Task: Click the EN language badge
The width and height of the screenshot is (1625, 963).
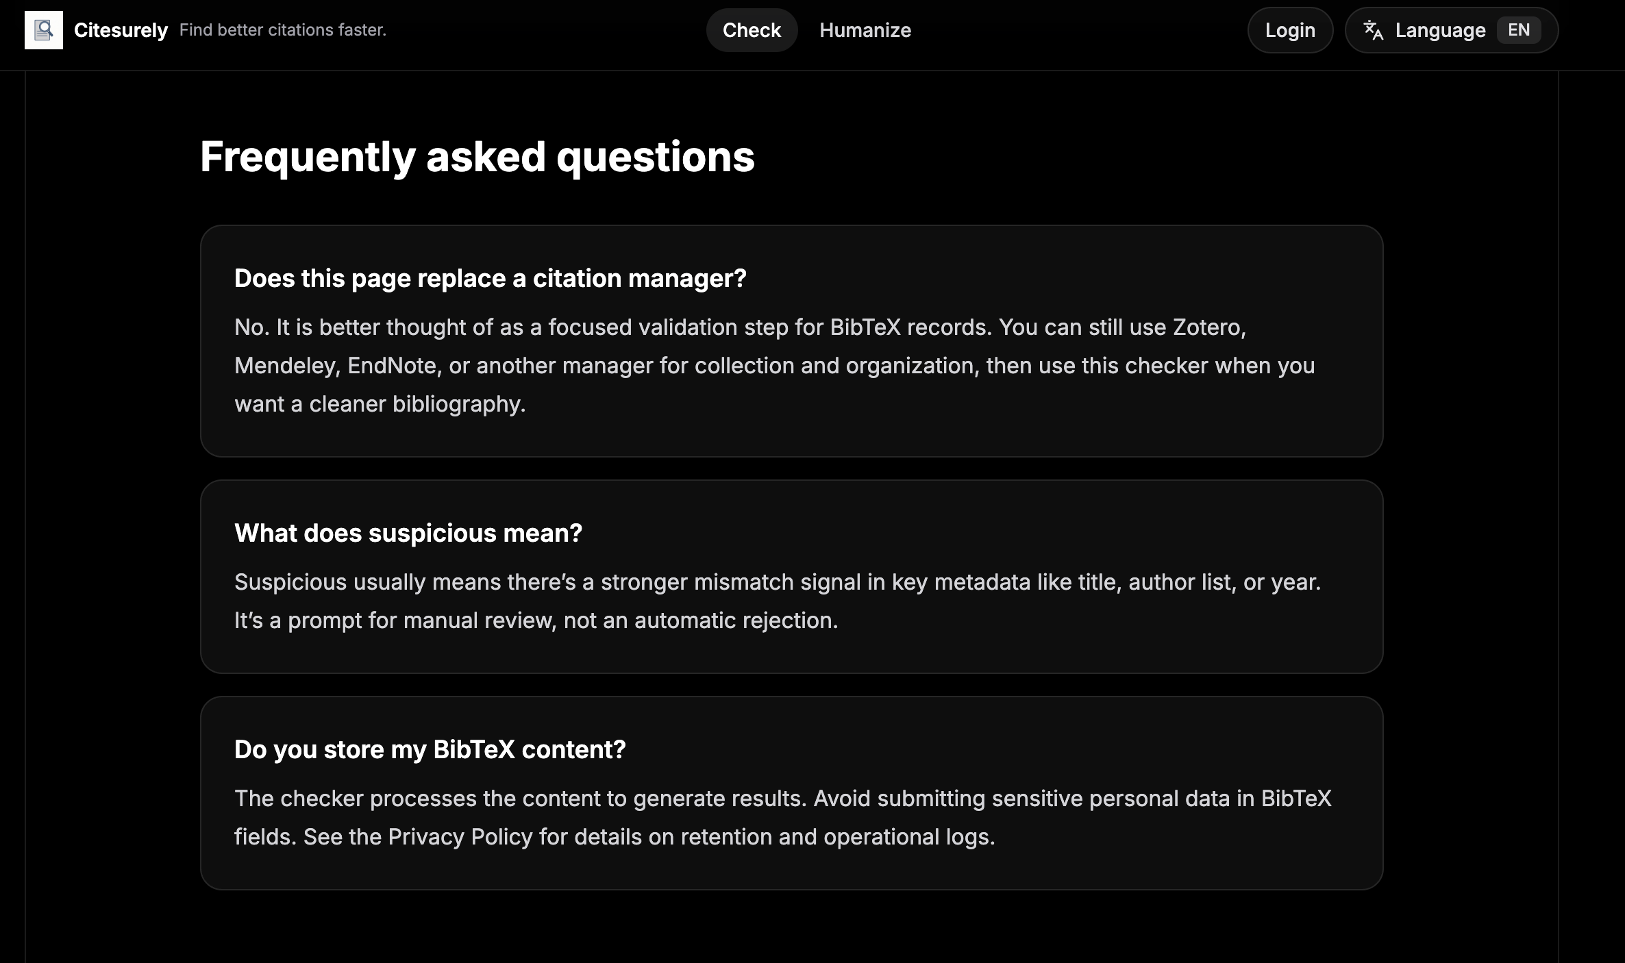Action: click(1518, 30)
